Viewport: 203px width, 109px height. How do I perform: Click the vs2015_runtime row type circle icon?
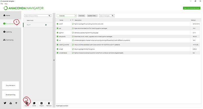tap(73, 45)
